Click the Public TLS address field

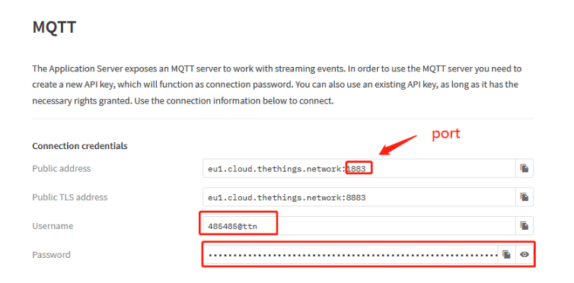tap(359, 197)
